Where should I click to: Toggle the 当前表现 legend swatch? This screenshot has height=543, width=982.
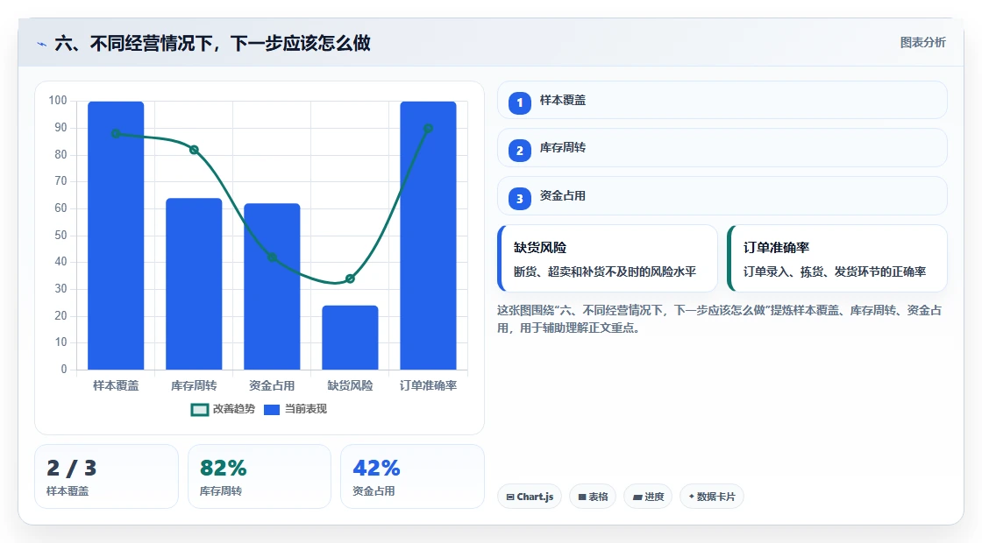tap(272, 410)
